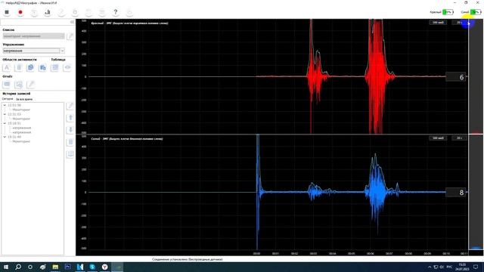Open File Explorer from the taskbar

click(55, 267)
